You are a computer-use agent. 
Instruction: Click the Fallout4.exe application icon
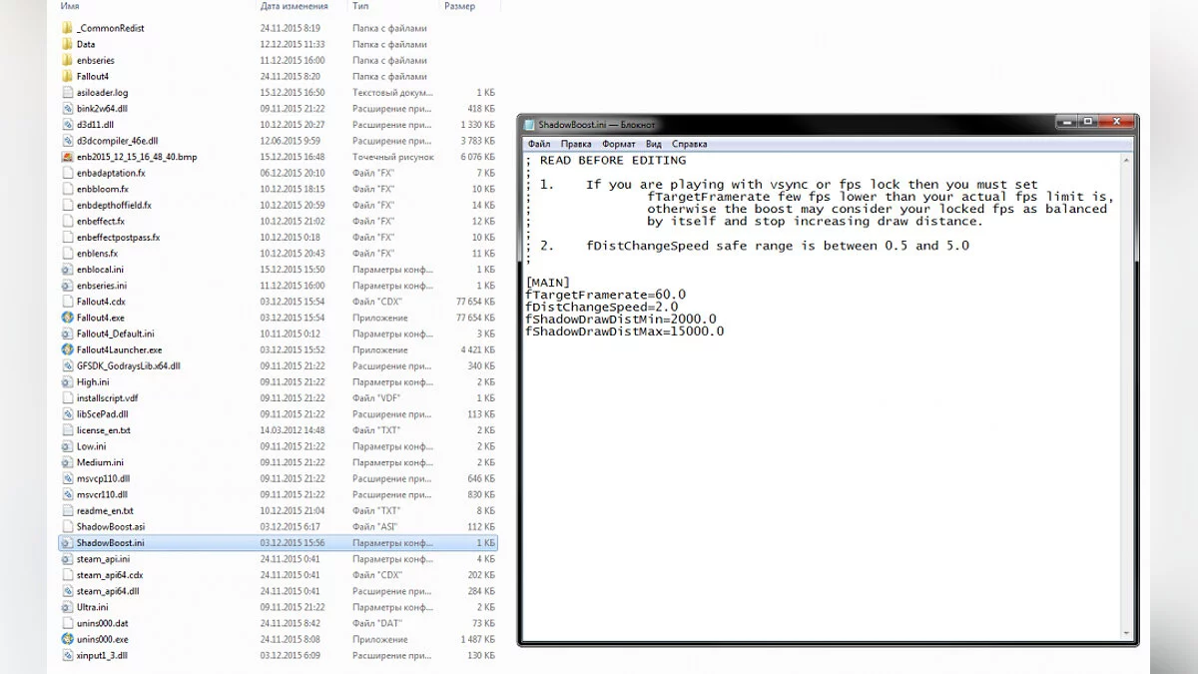pos(68,318)
